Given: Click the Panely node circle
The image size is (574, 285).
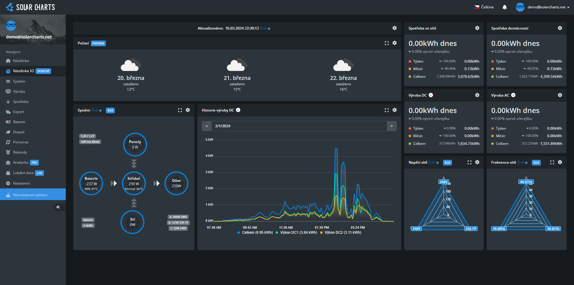Looking at the screenshot, I should click(x=135, y=145).
